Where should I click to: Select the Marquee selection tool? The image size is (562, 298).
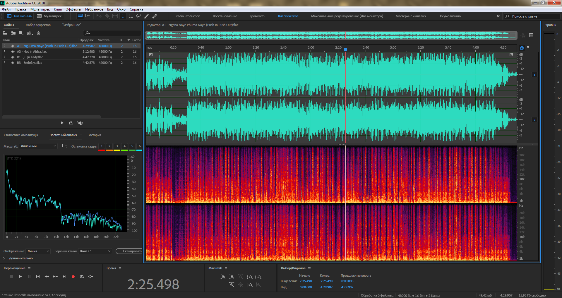click(131, 16)
